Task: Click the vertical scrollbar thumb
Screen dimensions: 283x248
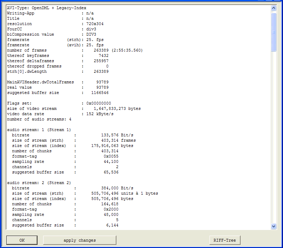Action: point(273,32)
